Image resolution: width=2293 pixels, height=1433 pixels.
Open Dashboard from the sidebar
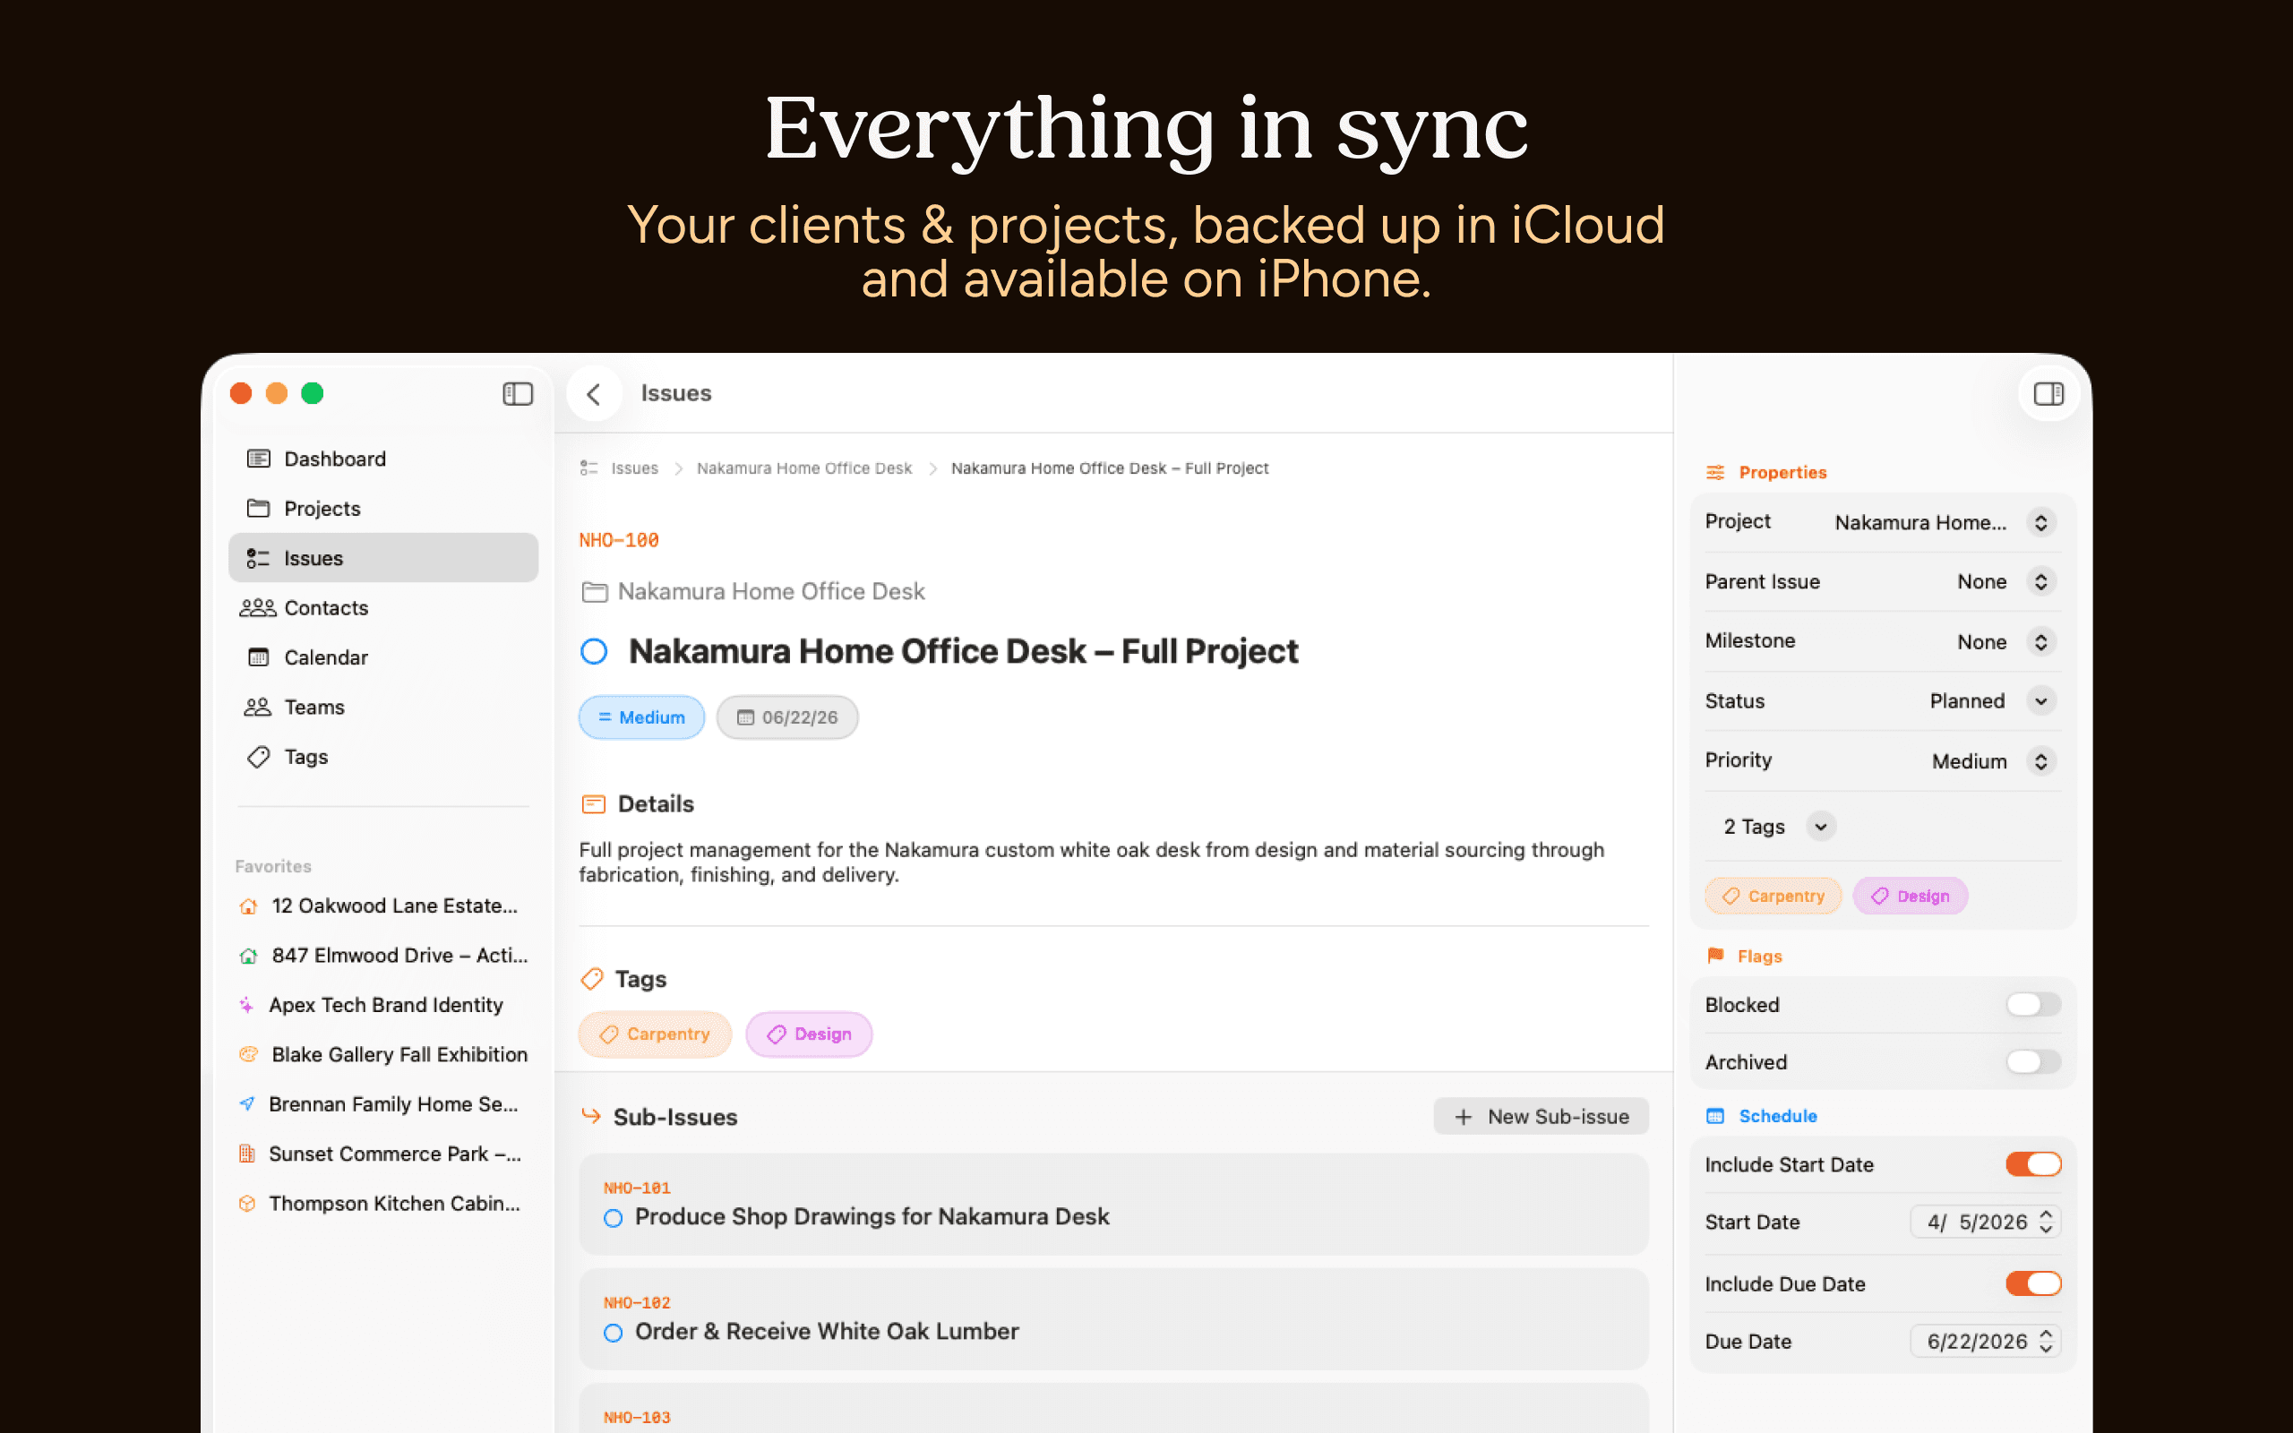pos(333,459)
